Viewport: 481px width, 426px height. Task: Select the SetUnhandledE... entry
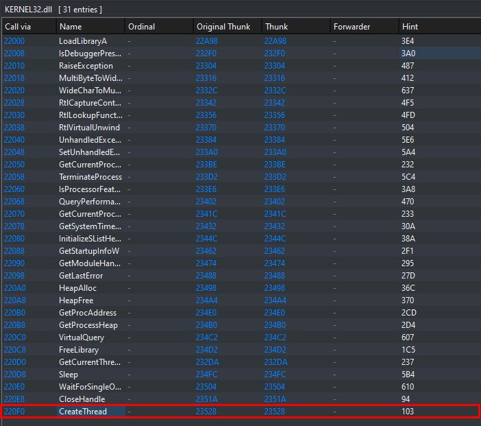[90, 152]
